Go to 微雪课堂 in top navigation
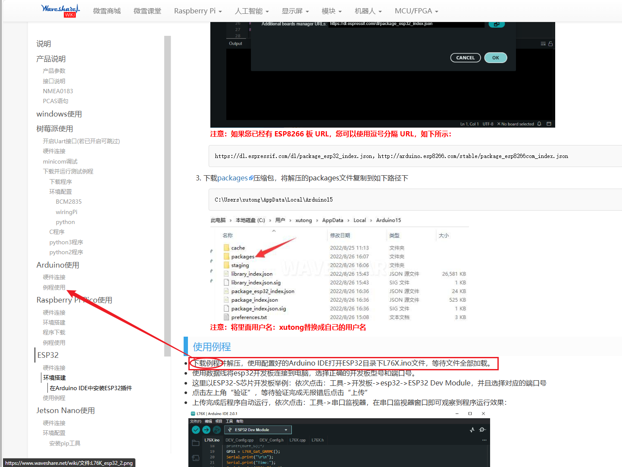Screen dimensions: 622x467 coord(147,11)
